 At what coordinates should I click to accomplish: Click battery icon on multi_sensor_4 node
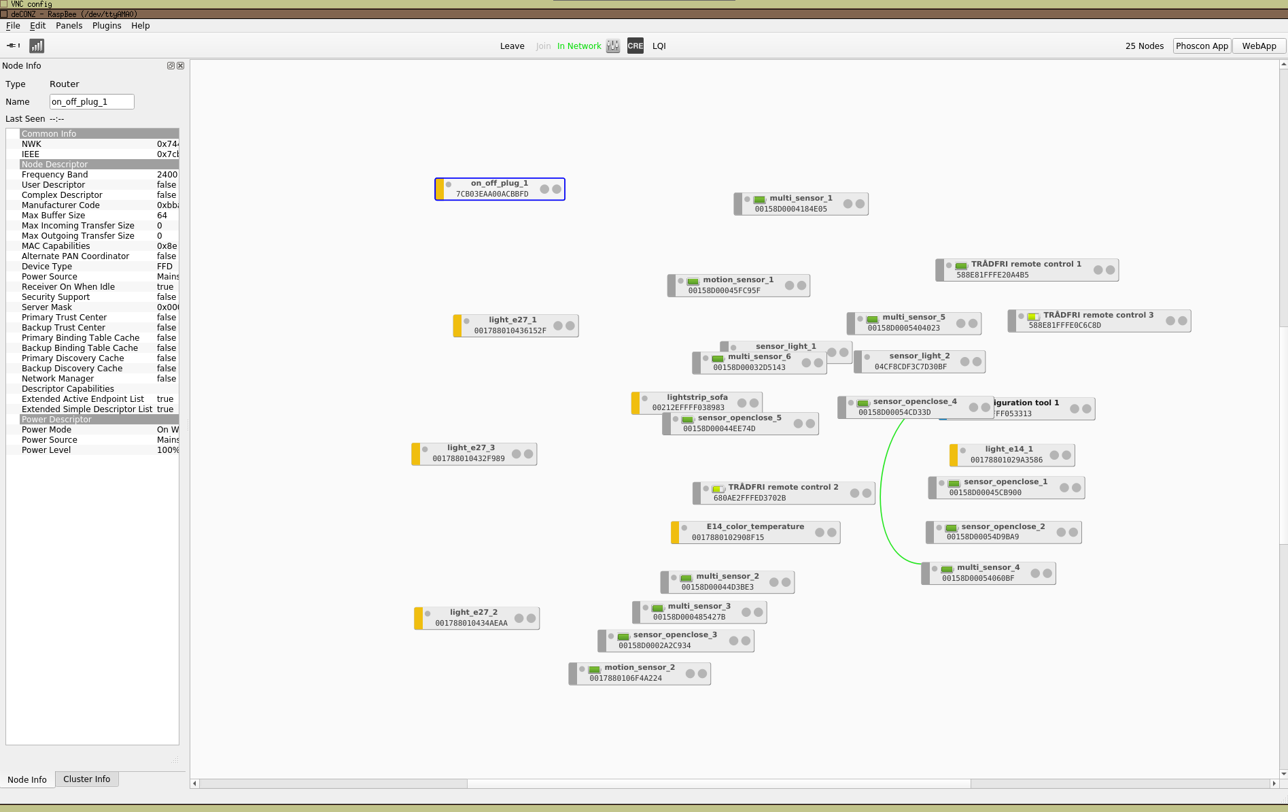(947, 569)
